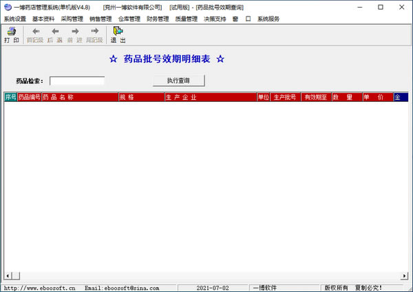Open the 财务管理 menu

tap(158, 19)
